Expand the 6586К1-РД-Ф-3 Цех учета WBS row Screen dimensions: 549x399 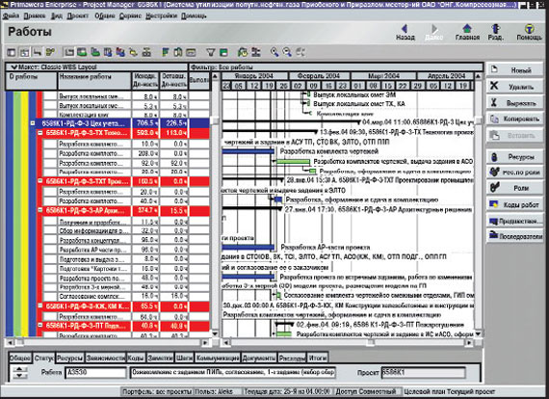pyautogui.click(x=33, y=123)
